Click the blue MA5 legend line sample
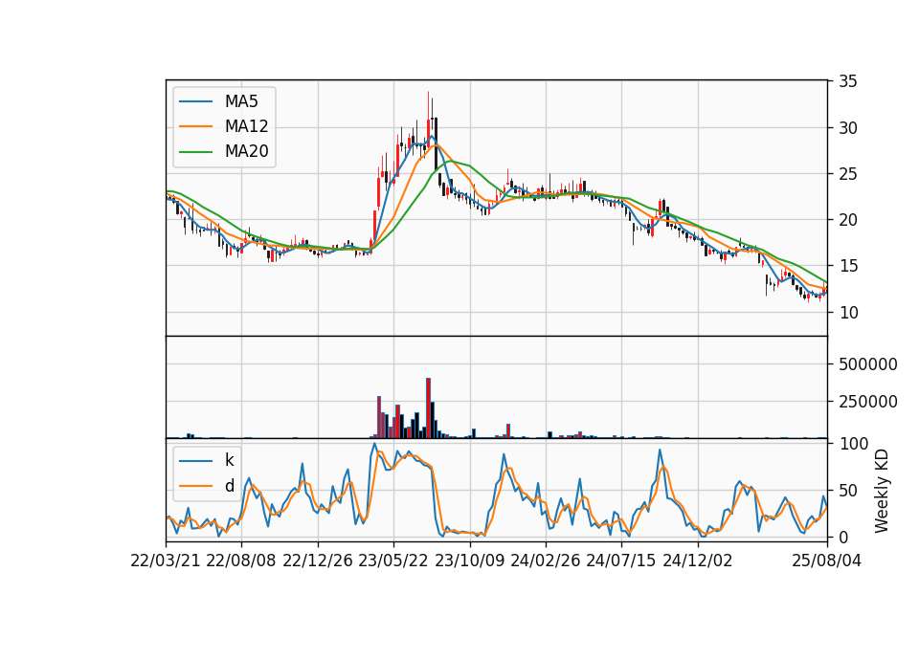Image resolution: width=919 pixels, height=660 pixels. [195, 101]
